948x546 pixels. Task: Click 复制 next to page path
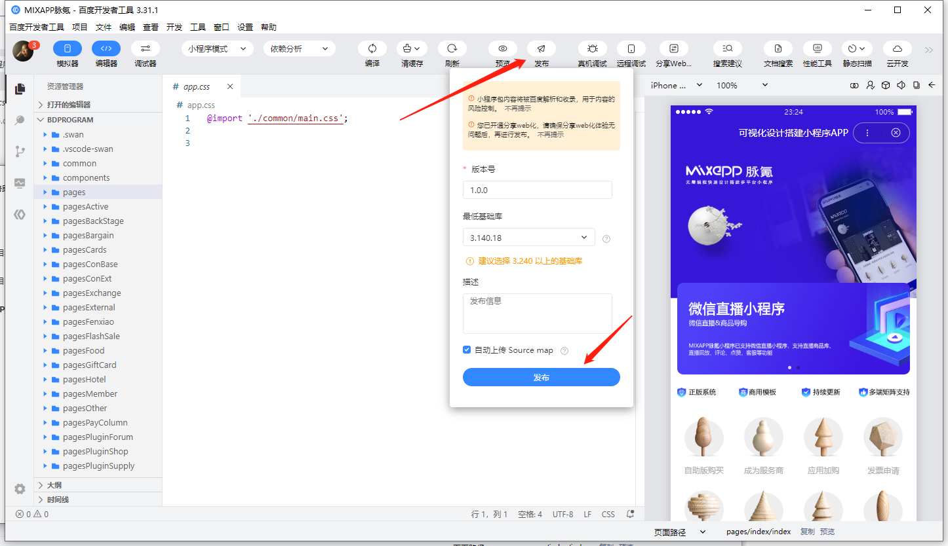(808, 532)
